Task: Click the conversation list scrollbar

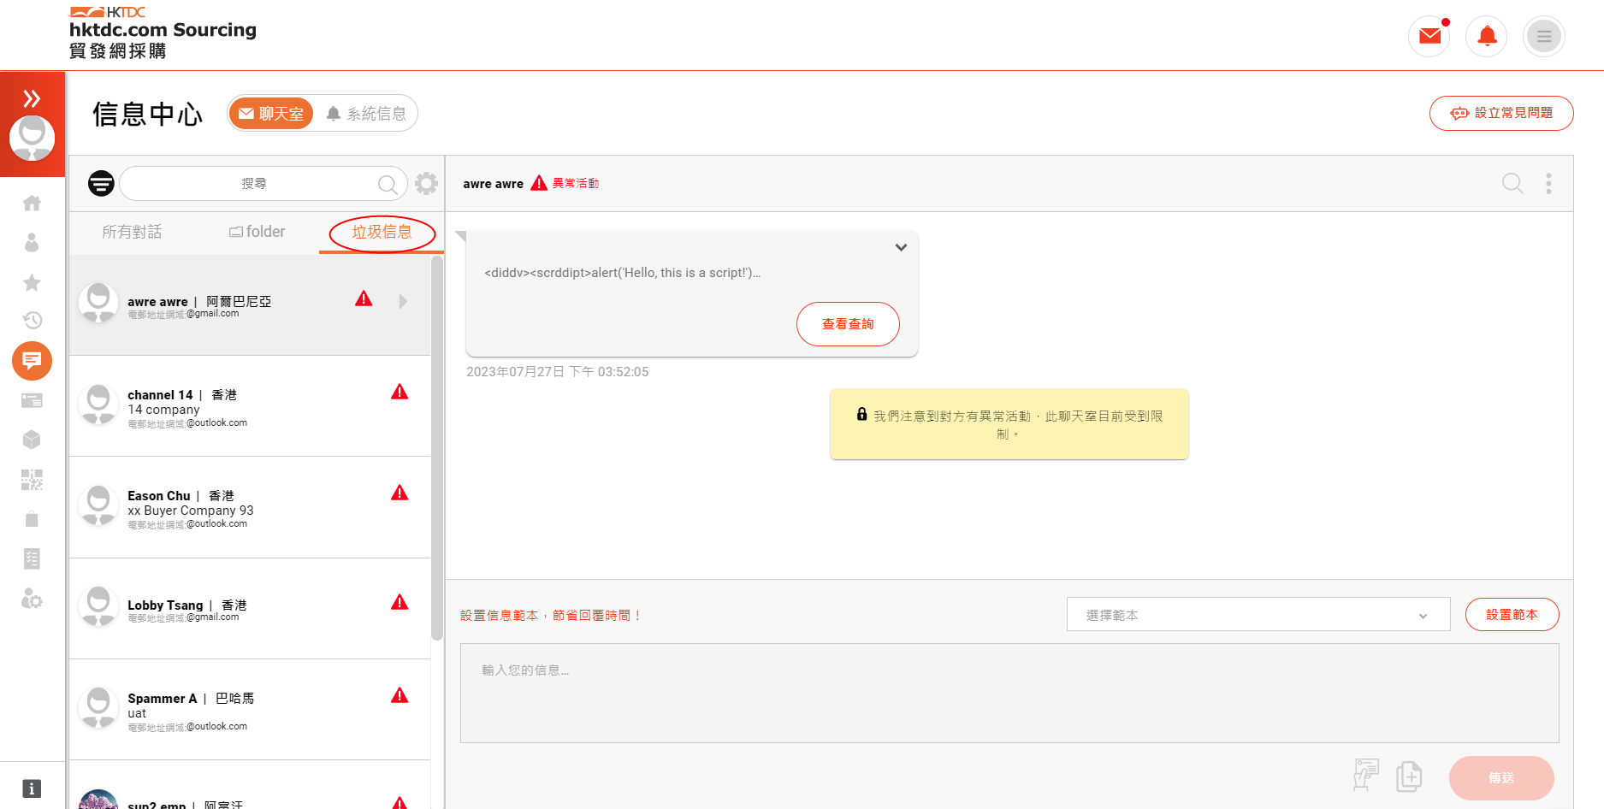Action: click(x=437, y=448)
